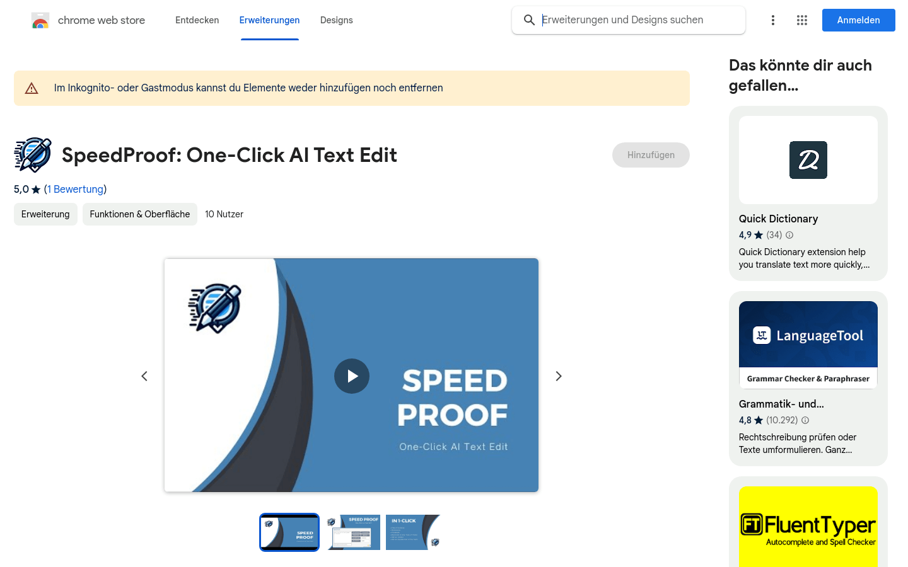
Task: Select the second screenshot thumbnail
Action: 352,532
